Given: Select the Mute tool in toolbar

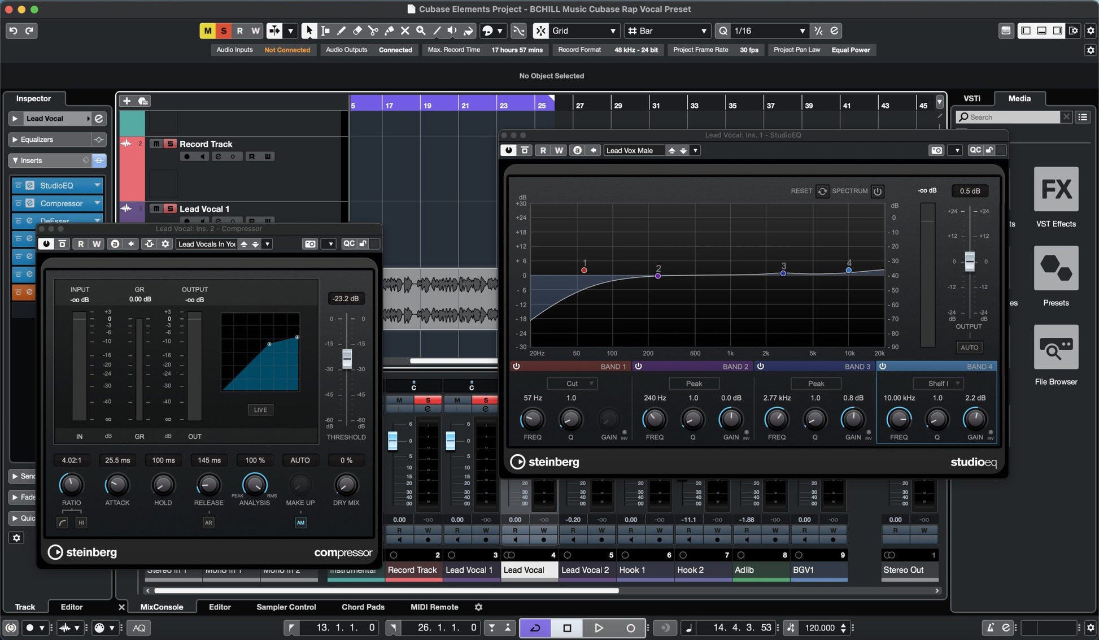Looking at the screenshot, I should (x=405, y=31).
